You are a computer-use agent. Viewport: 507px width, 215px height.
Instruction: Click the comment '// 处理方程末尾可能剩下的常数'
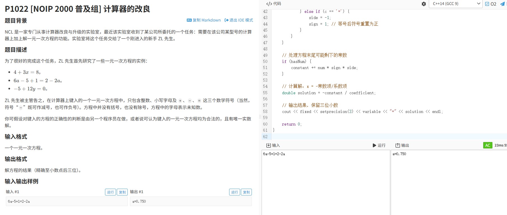(314, 55)
